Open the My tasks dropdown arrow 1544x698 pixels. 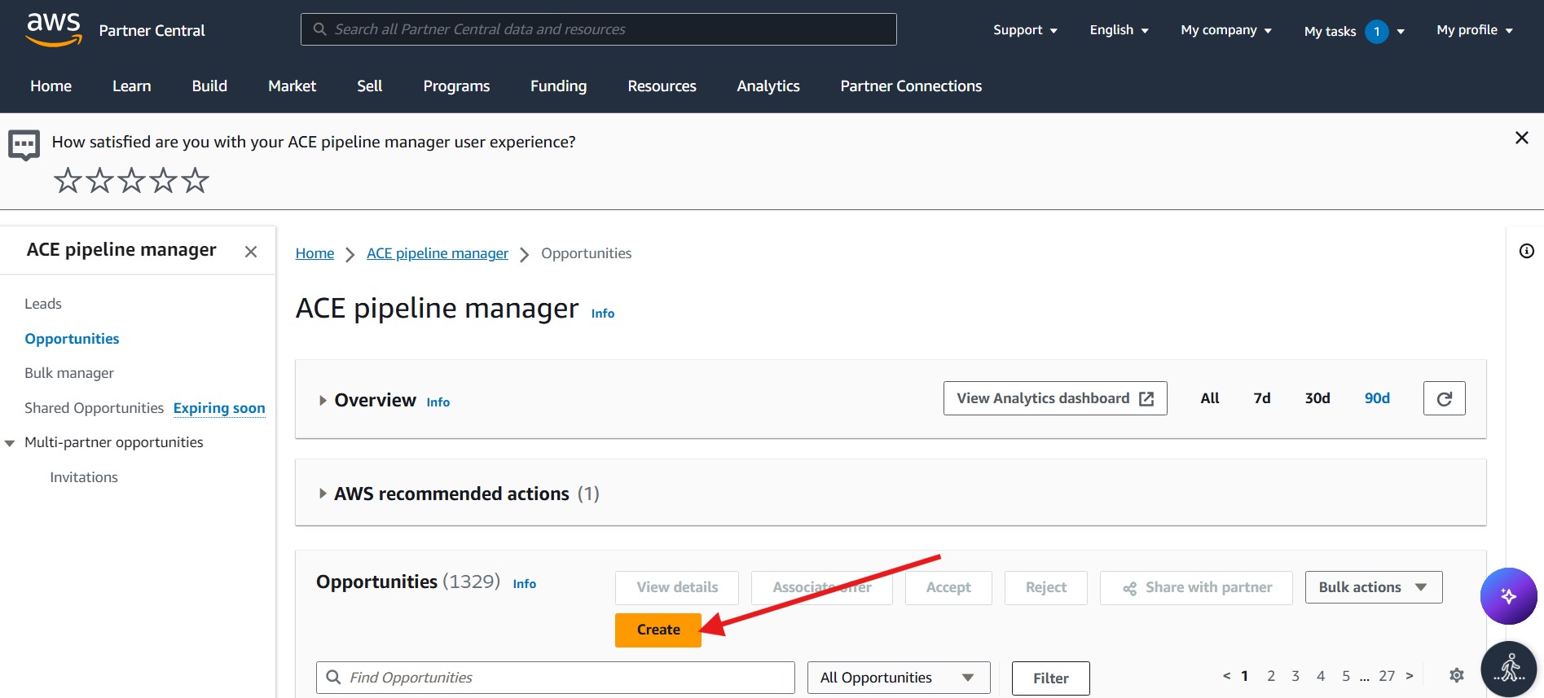tap(1401, 32)
